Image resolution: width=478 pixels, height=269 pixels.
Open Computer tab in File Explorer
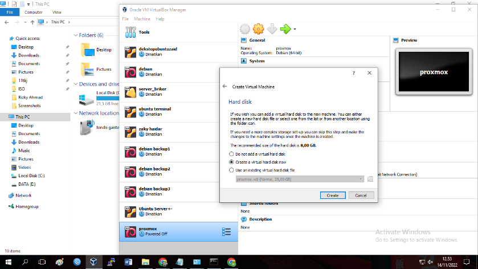[33, 12]
